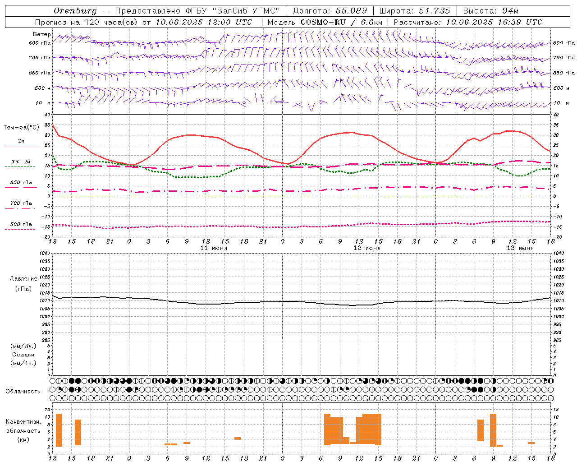Click the Конвективн. label of convective panel
Image resolution: width=577 pixels, height=462 pixels.
pyautogui.click(x=23, y=422)
